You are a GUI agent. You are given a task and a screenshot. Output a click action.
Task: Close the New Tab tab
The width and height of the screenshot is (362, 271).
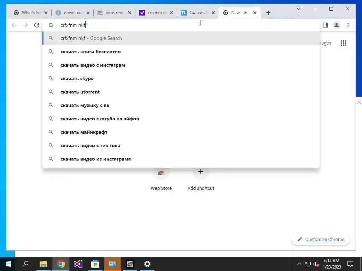point(255,13)
